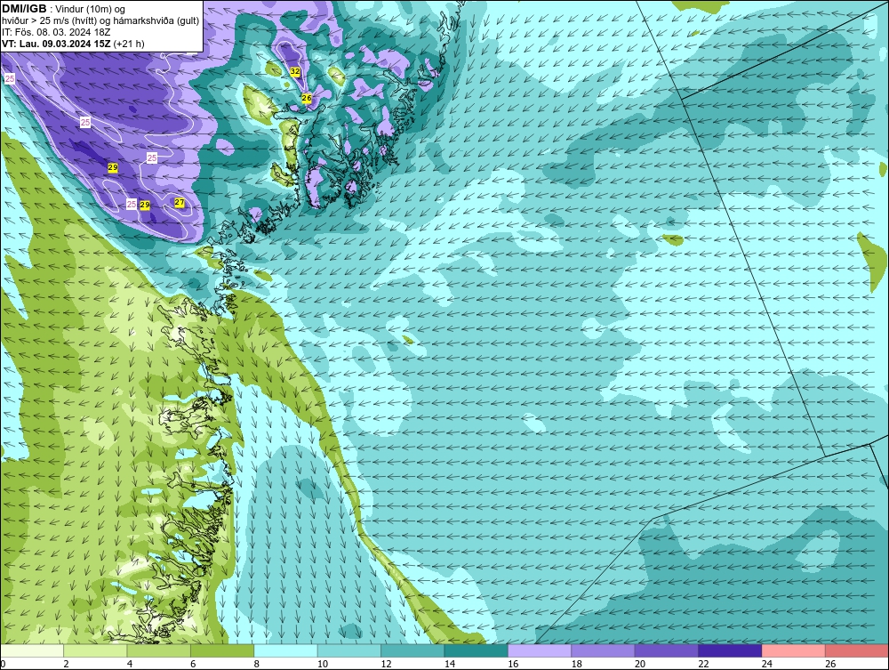Click the 16–18 m/s lavender legend swatch
Screen dimensions: 889x670
[540, 650]
